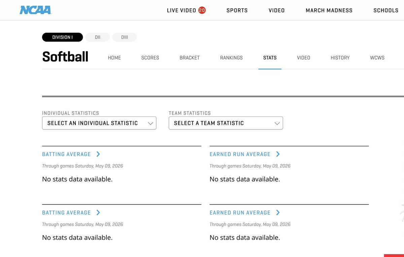Select the Division I pill

tap(62, 37)
